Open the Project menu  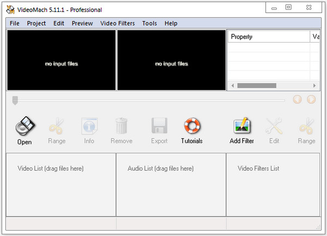click(x=37, y=23)
